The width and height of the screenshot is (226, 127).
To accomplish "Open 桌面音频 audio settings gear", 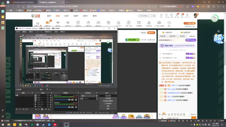I will pos(76,107).
